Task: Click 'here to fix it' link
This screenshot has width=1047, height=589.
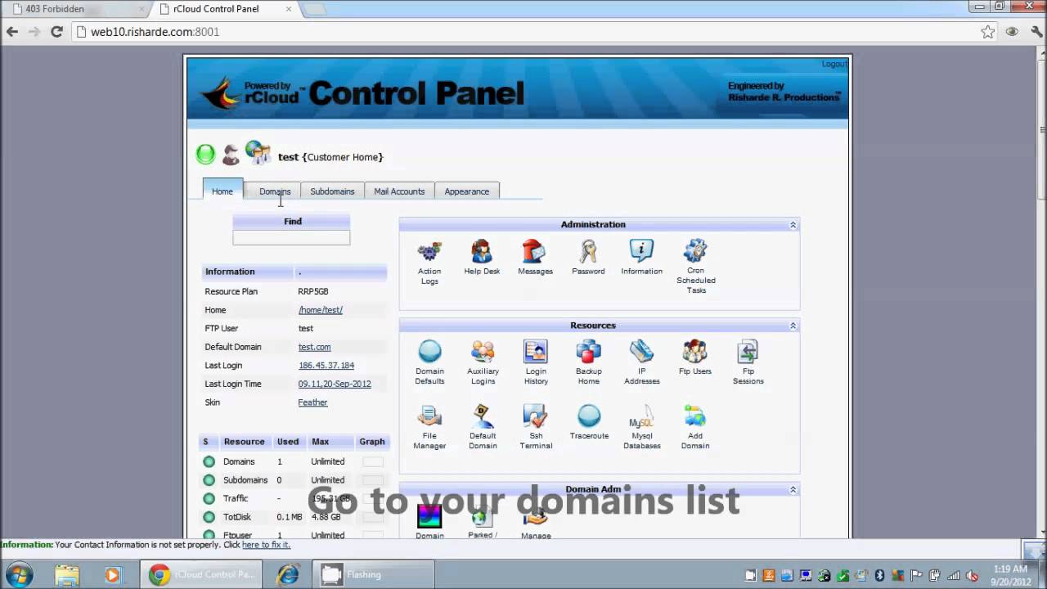Action: coord(266,545)
